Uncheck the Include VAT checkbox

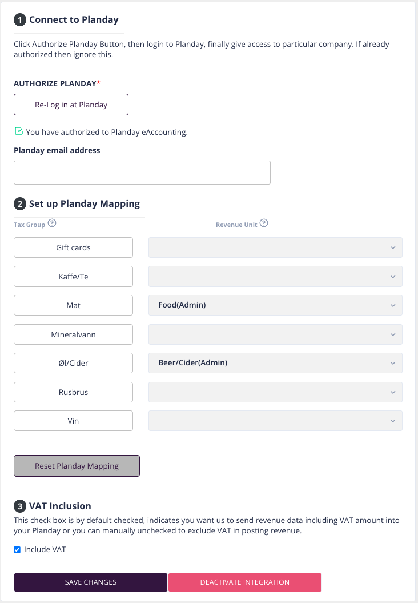pyautogui.click(x=17, y=549)
